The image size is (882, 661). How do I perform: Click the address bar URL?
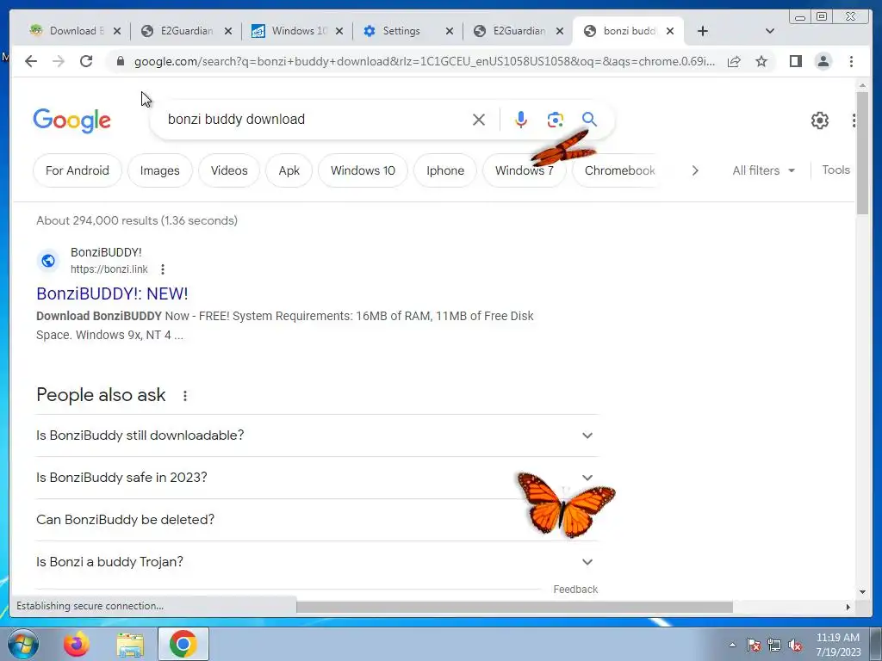pyautogui.click(x=424, y=61)
